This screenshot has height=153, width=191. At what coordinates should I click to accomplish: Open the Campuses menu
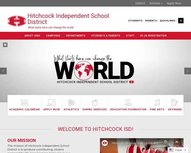53,36
